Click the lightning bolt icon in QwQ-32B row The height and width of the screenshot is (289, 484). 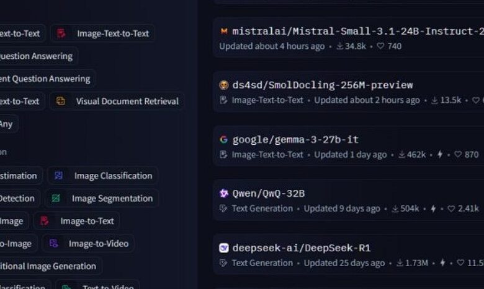433,209
